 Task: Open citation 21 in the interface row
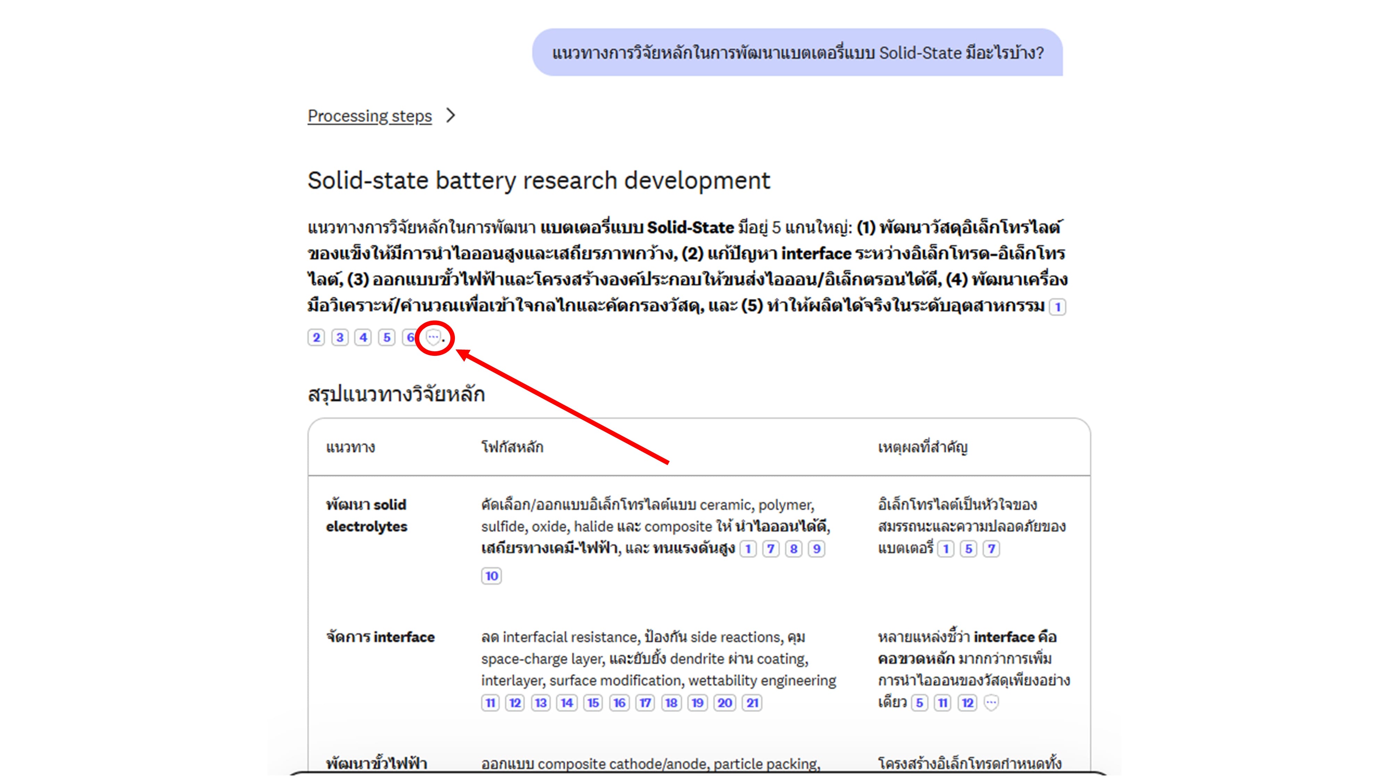(x=752, y=703)
